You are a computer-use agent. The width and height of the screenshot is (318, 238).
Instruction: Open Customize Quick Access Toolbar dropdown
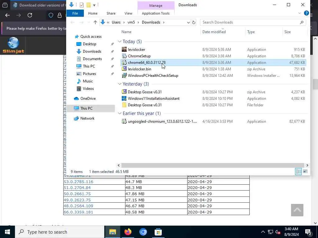94,5
